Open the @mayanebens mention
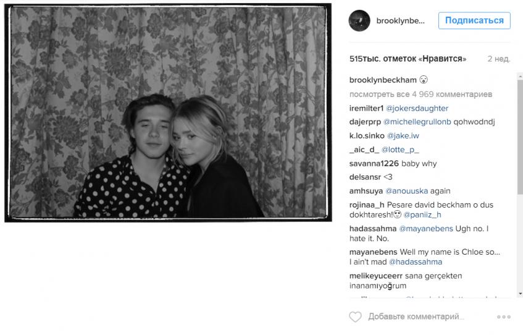The width and height of the screenshot is (523, 335). [426, 229]
